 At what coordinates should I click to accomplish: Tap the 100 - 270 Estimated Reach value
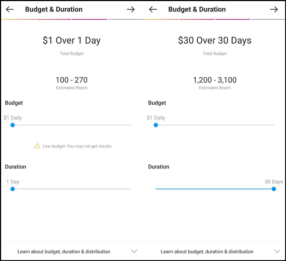pyautogui.click(x=71, y=80)
